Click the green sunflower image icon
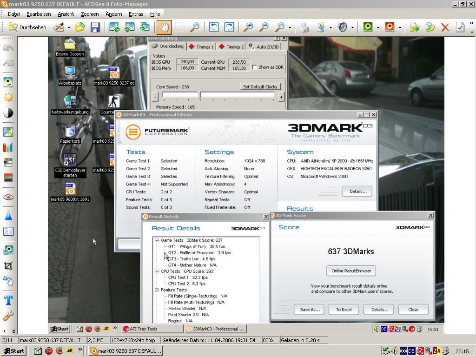The height and width of the screenshot is (357, 476). tap(368, 27)
